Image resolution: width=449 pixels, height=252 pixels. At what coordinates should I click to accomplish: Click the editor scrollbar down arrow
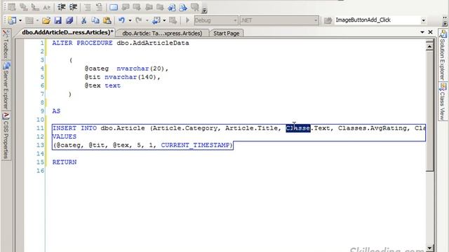429,248
